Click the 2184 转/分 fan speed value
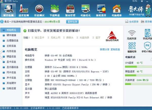 point(143,80)
